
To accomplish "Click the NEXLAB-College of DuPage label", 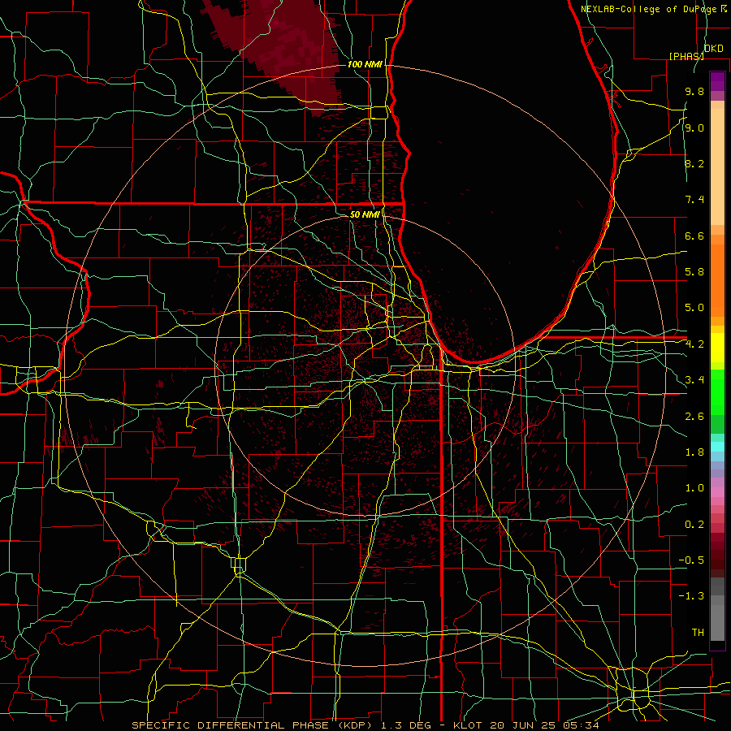I will (648, 9).
